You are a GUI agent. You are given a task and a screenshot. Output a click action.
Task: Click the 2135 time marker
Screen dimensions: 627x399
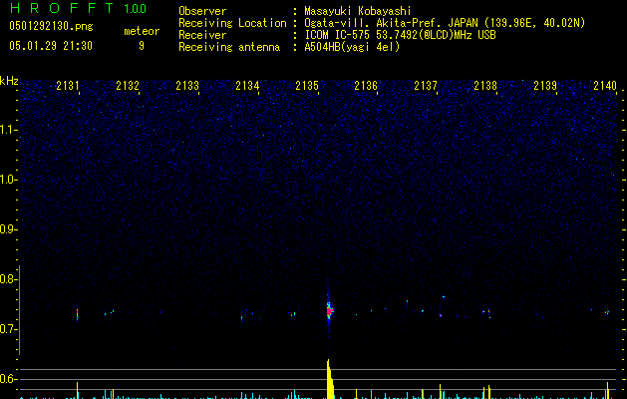coord(307,86)
